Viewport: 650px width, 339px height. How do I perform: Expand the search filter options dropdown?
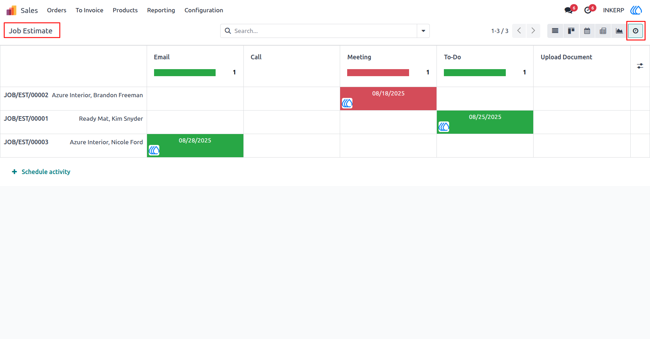[423, 31]
